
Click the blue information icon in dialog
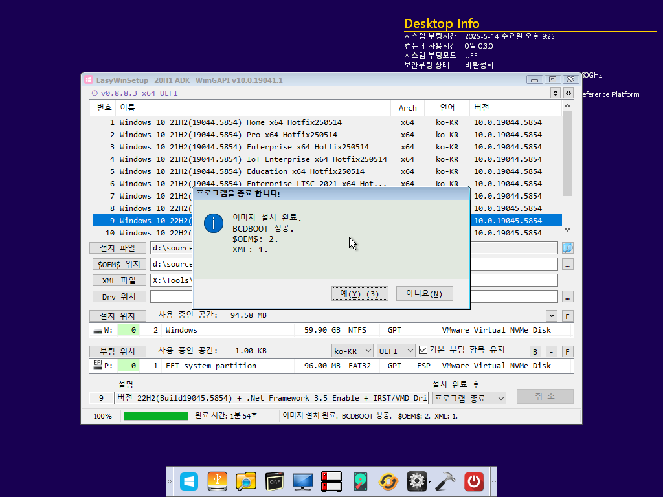[x=214, y=223]
